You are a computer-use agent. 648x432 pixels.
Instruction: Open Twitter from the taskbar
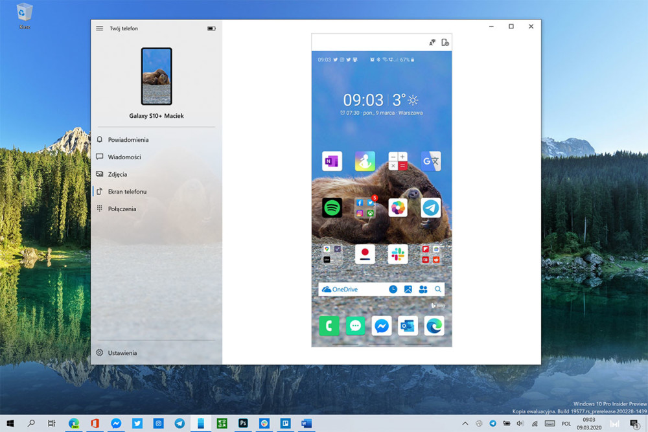coord(137,424)
